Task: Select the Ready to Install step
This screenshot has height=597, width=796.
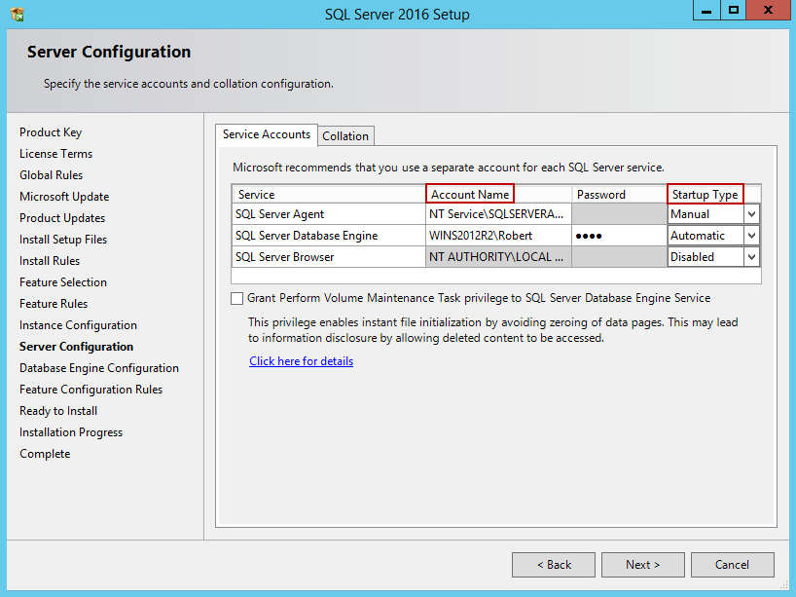Action: click(57, 410)
